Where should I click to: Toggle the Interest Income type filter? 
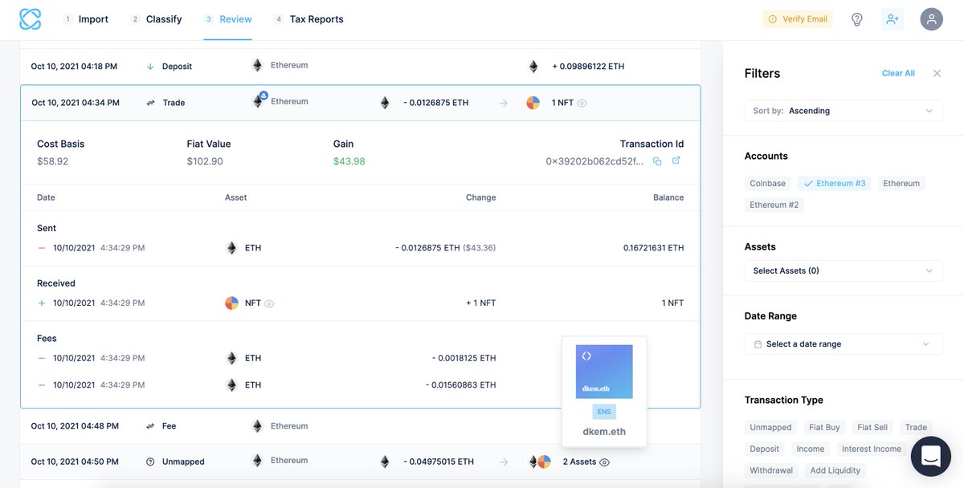pos(872,449)
